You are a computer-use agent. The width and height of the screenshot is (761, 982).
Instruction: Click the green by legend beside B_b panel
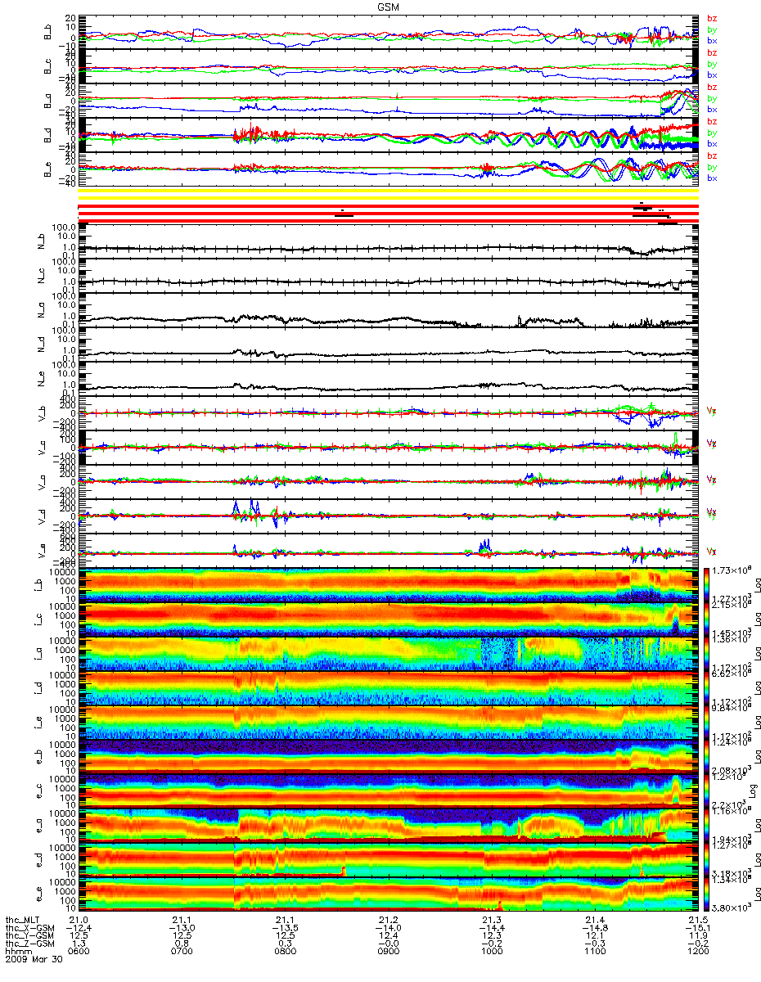[712, 29]
